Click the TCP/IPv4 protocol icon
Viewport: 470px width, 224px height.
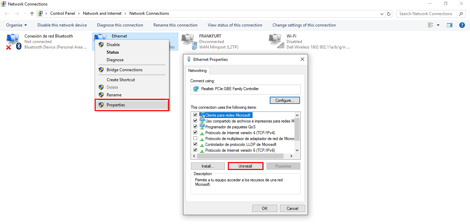(x=202, y=133)
